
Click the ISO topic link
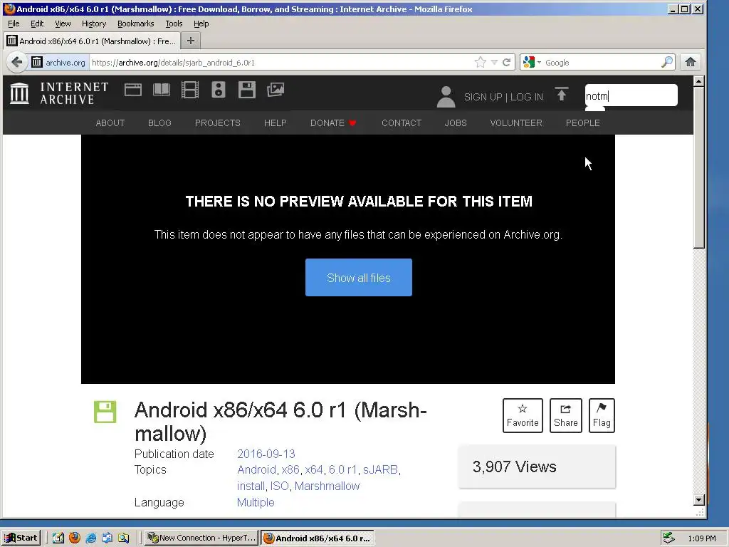(279, 486)
